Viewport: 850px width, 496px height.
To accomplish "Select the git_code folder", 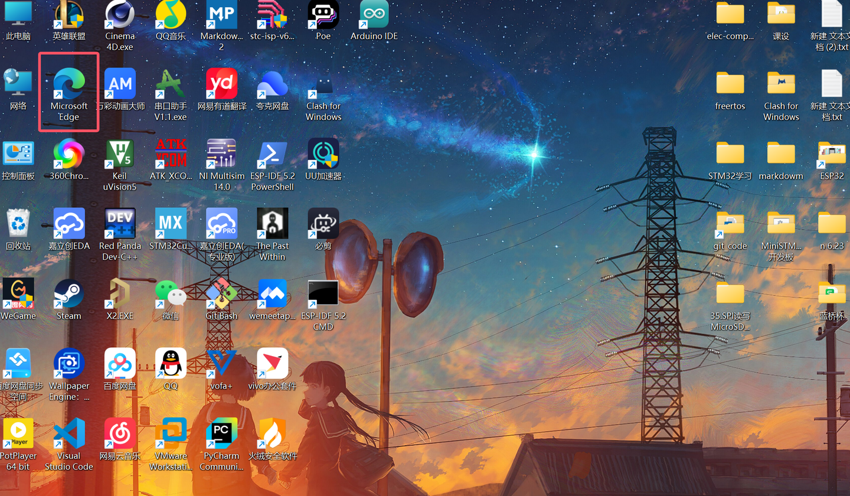I will [730, 223].
